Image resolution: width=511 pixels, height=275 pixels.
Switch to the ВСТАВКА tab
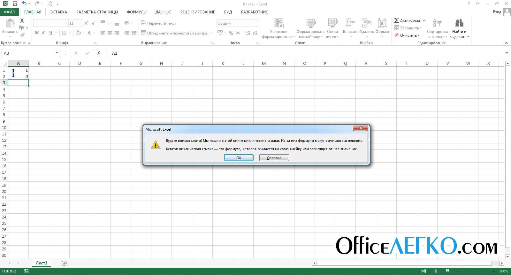tap(58, 12)
